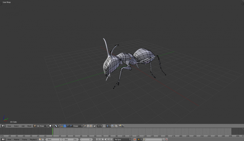Viewport: 244px width, 141px height.
Task: Jump to next keyframe
Action: point(108,139)
